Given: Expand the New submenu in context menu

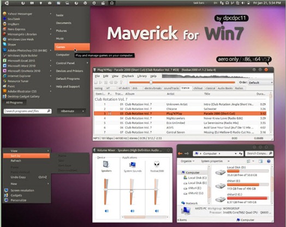Looking at the screenshot, I should (x=48, y=184).
